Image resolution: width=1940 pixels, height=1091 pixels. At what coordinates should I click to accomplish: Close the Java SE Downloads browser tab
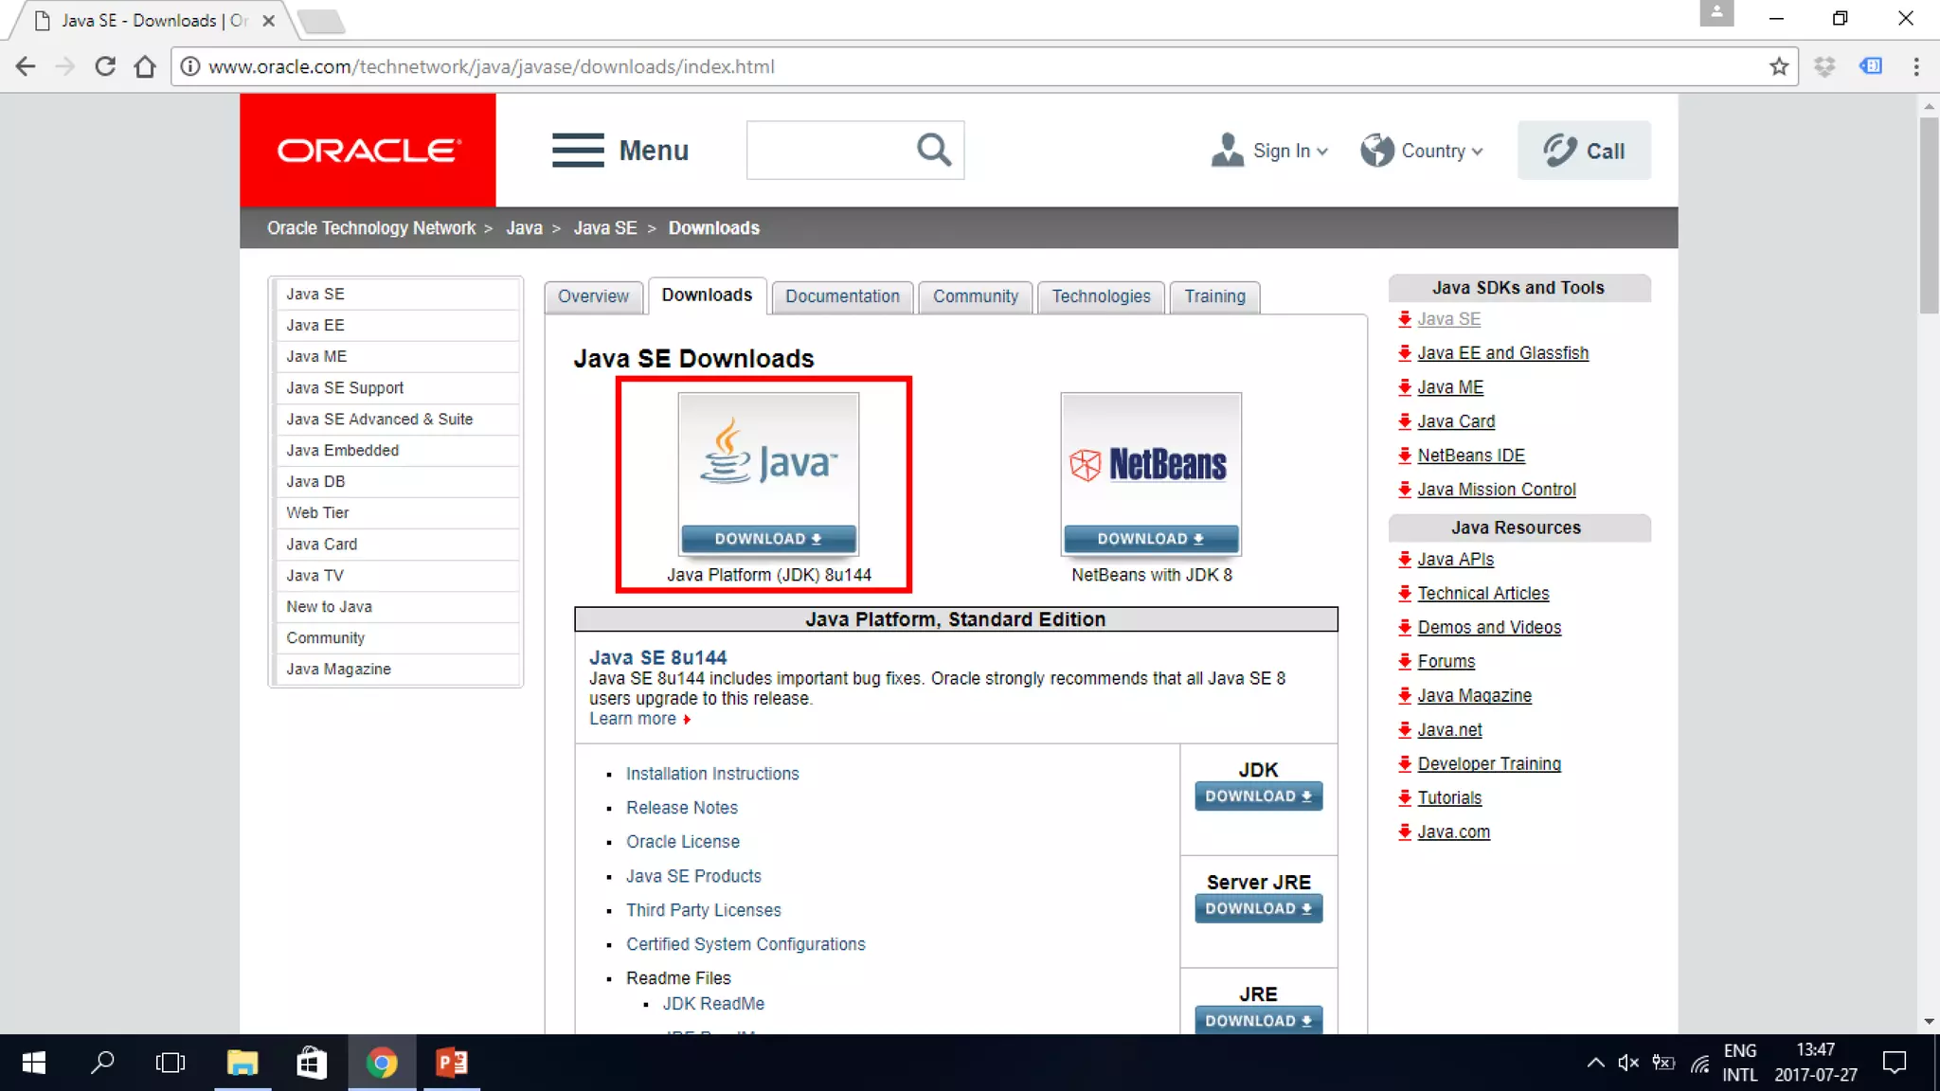tap(268, 20)
